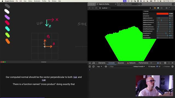This screenshot has width=175, height=98.
Task: Show more DevTools tabs with the chevrons
Action: coord(151,63)
